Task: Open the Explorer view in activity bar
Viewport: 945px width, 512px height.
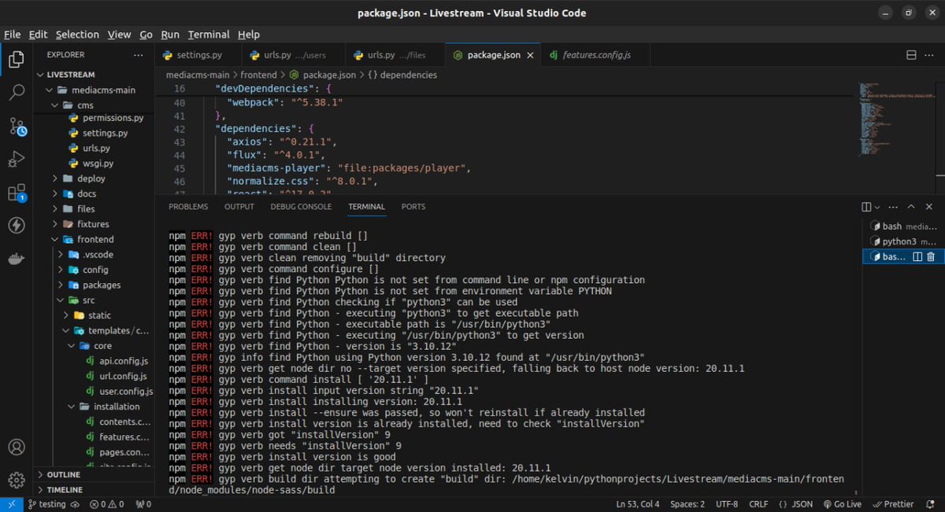Action: point(17,59)
